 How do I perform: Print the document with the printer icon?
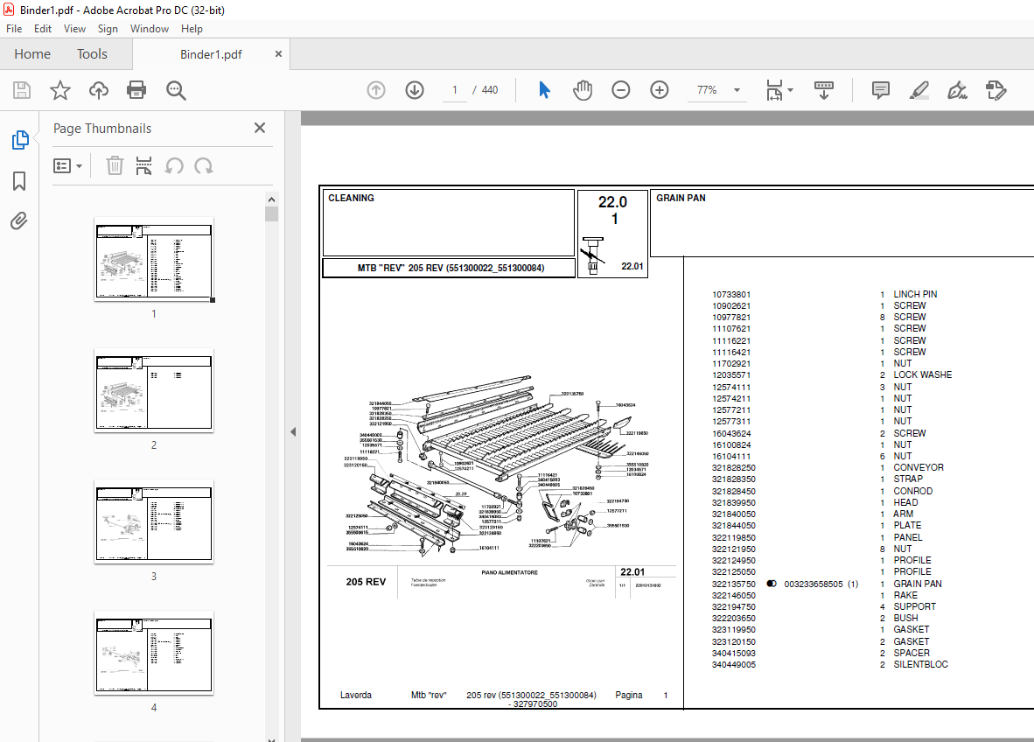point(136,90)
